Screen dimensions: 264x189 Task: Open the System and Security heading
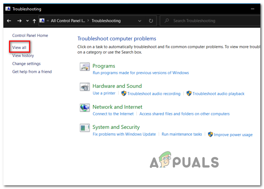pyautogui.click(x=116, y=127)
